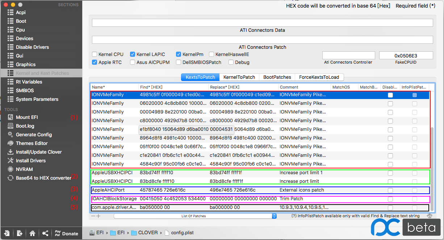Open the NVRAM tool
444x240 pixels.
pyautogui.click(x=24, y=169)
